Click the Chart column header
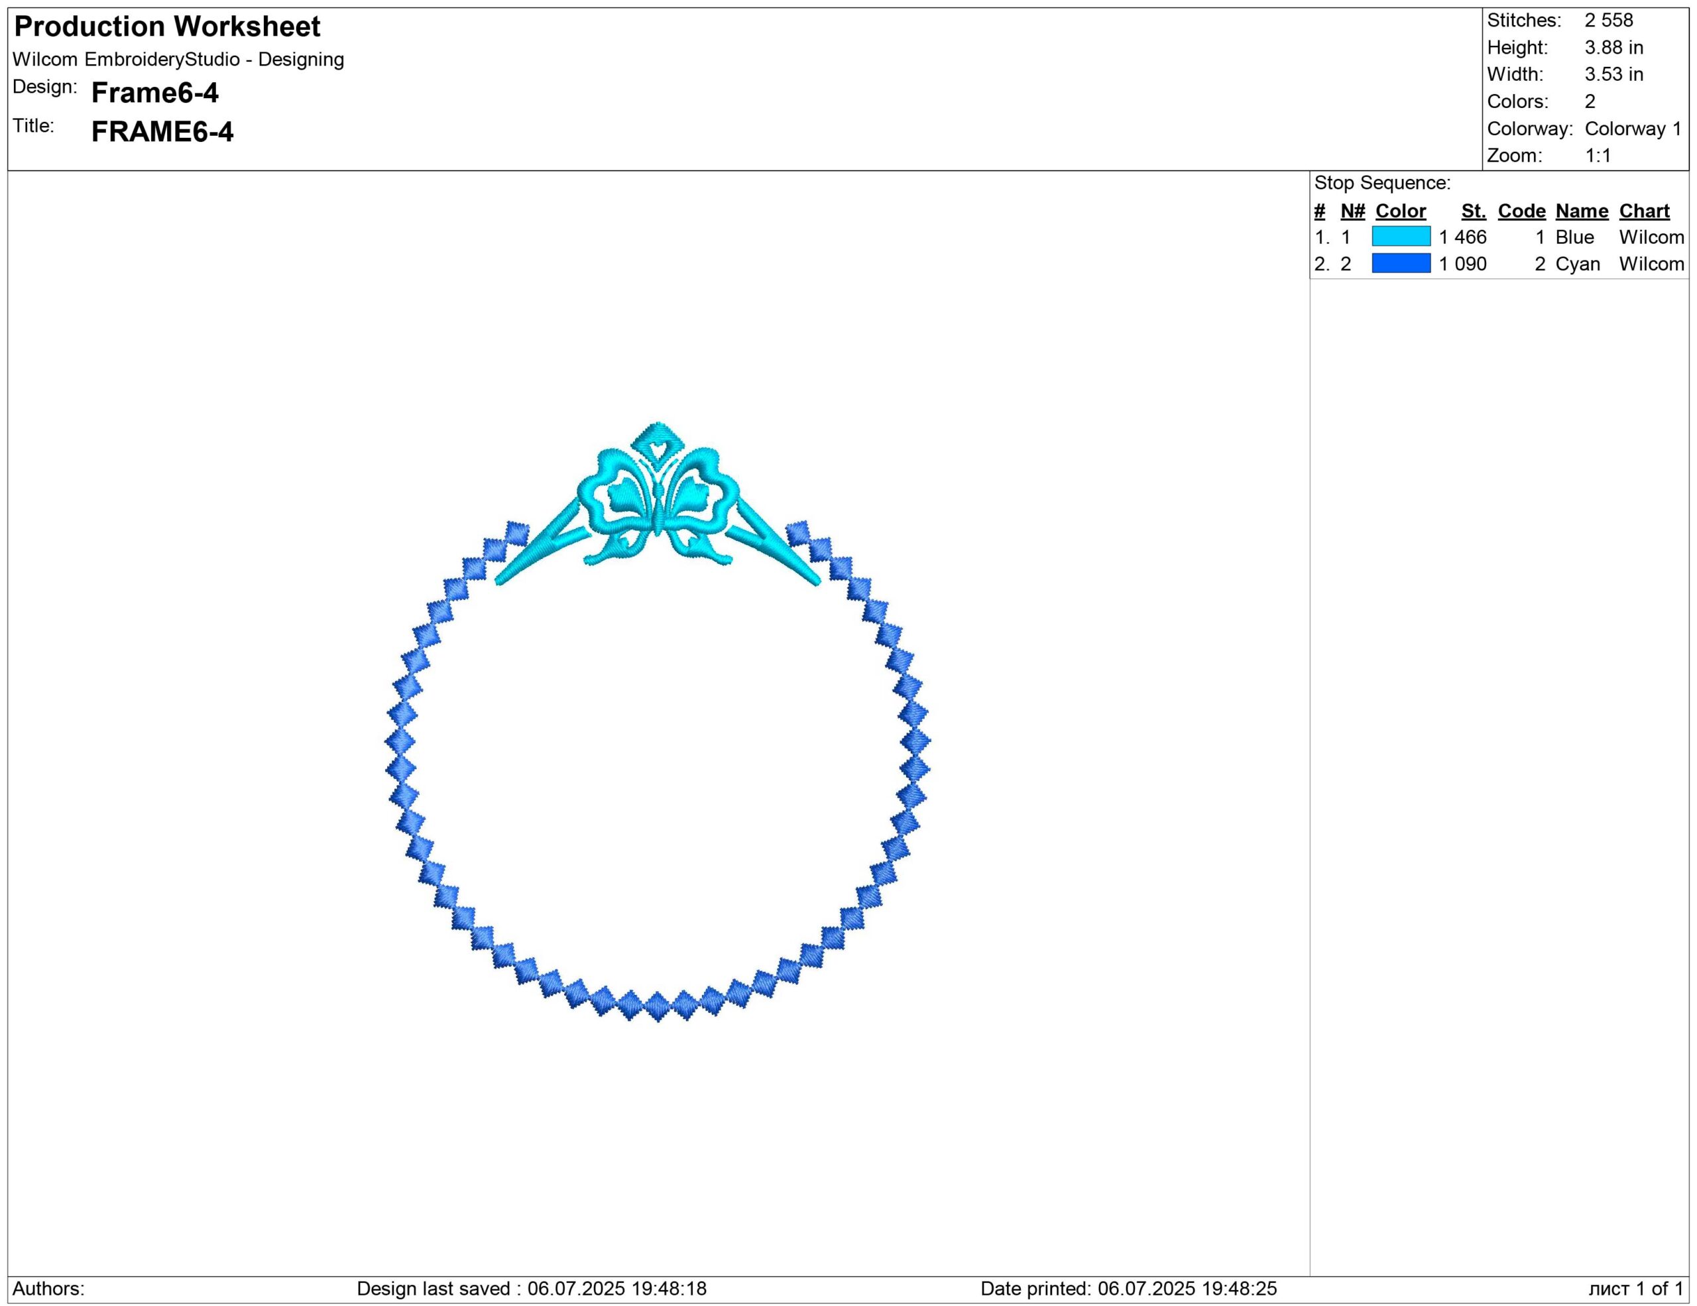1697x1306 pixels. click(x=1644, y=211)
